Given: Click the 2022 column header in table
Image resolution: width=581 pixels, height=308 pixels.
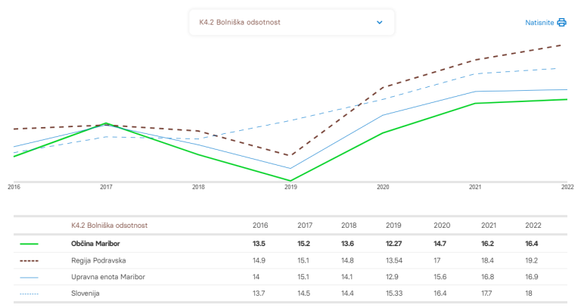Looking at the screenshot, I should pos(533,226).
